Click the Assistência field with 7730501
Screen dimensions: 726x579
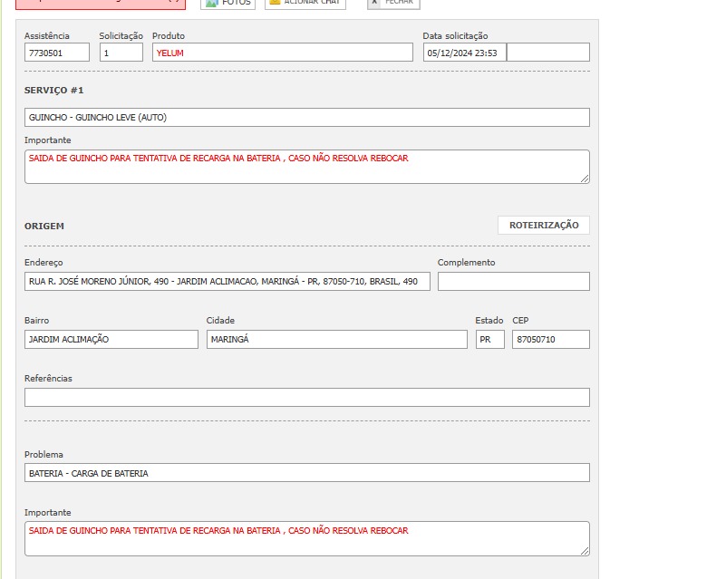tap(57, 53)
